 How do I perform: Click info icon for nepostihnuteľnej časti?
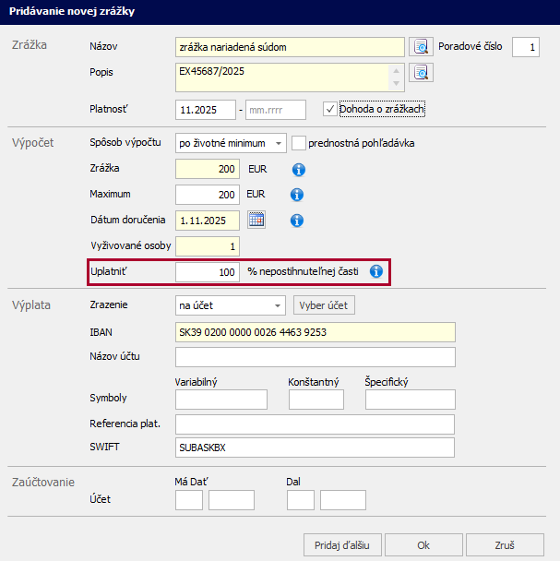[x=375, y=272]
